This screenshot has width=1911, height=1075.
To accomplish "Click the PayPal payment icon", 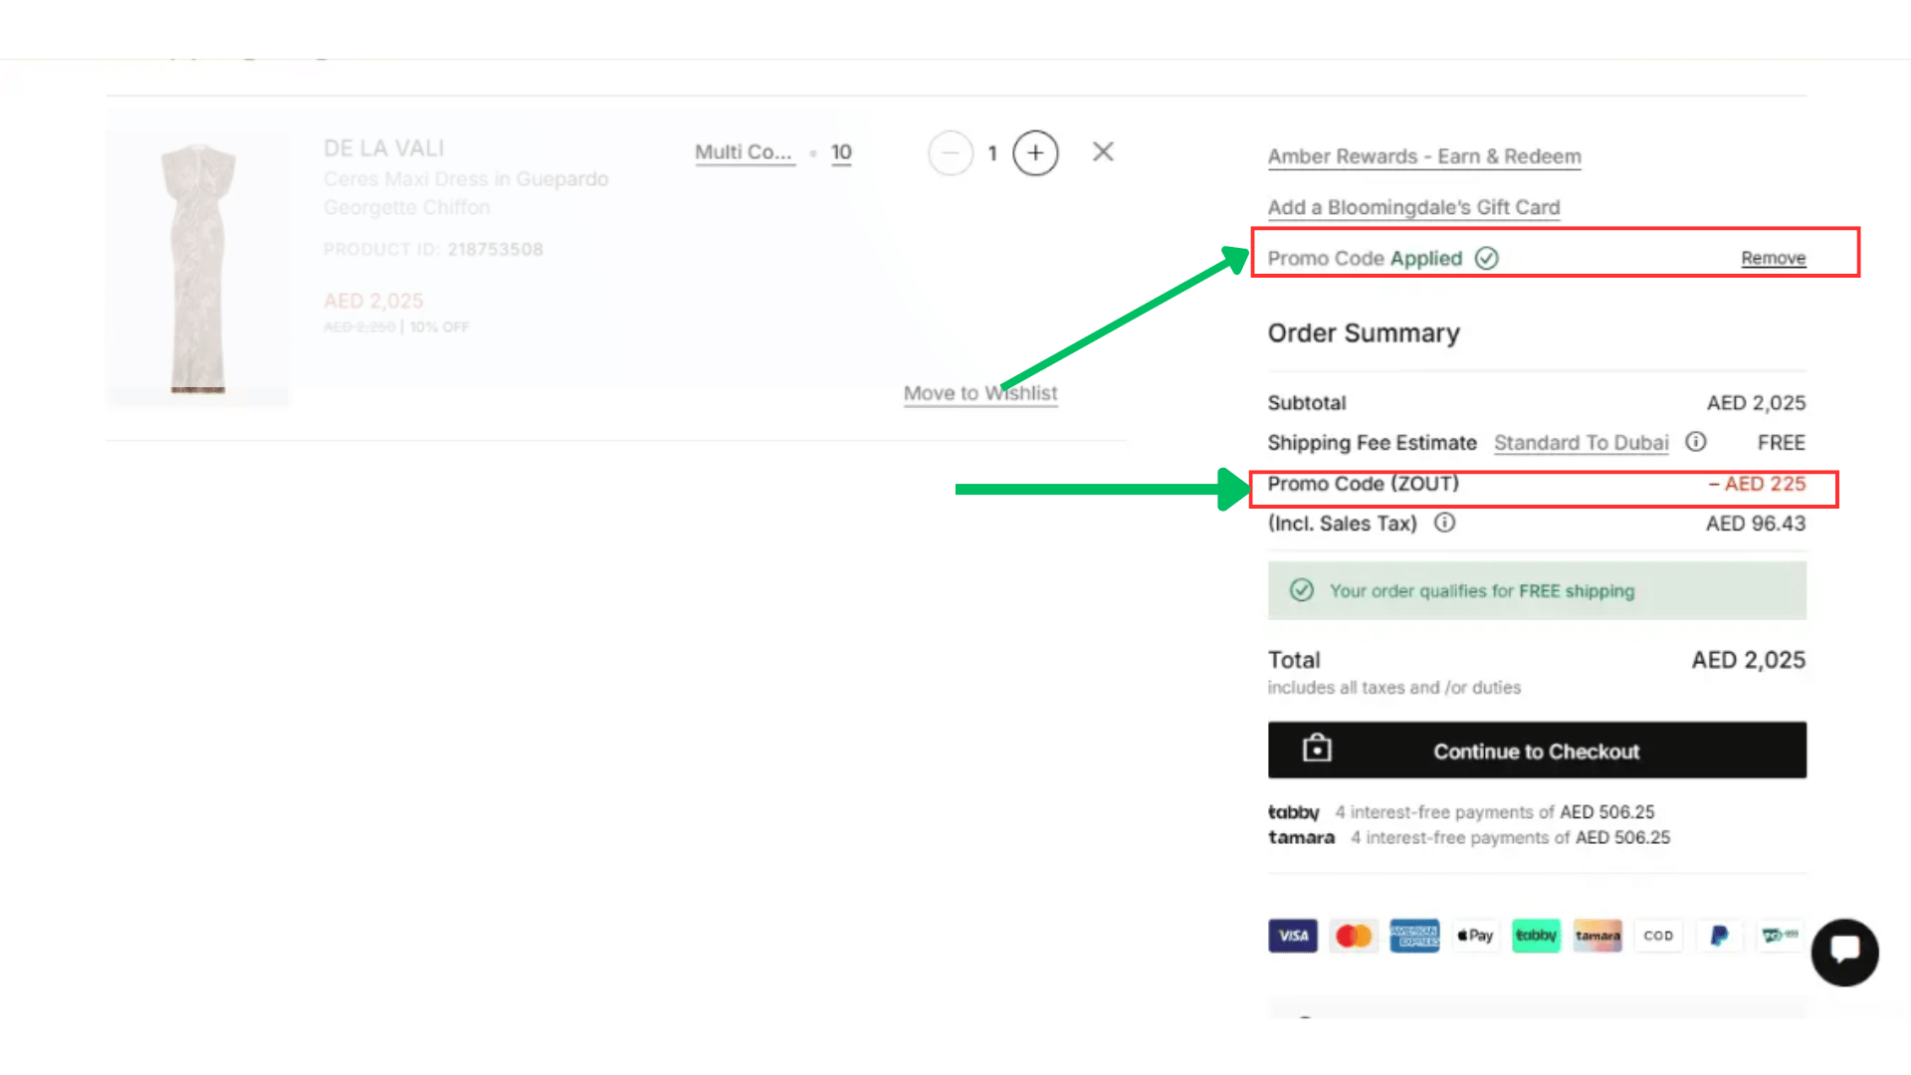I will [x=1719, y=936].
